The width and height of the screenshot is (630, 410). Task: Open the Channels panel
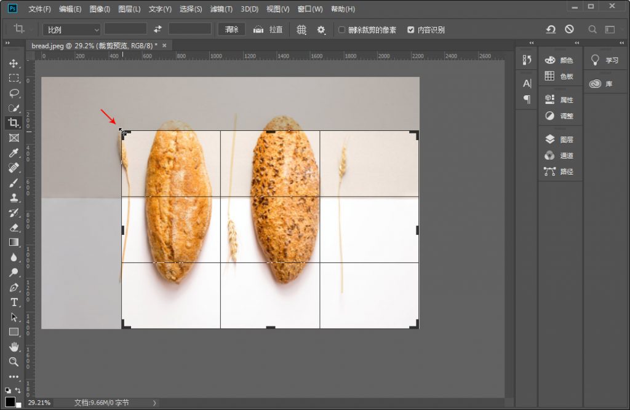(560, 156)
